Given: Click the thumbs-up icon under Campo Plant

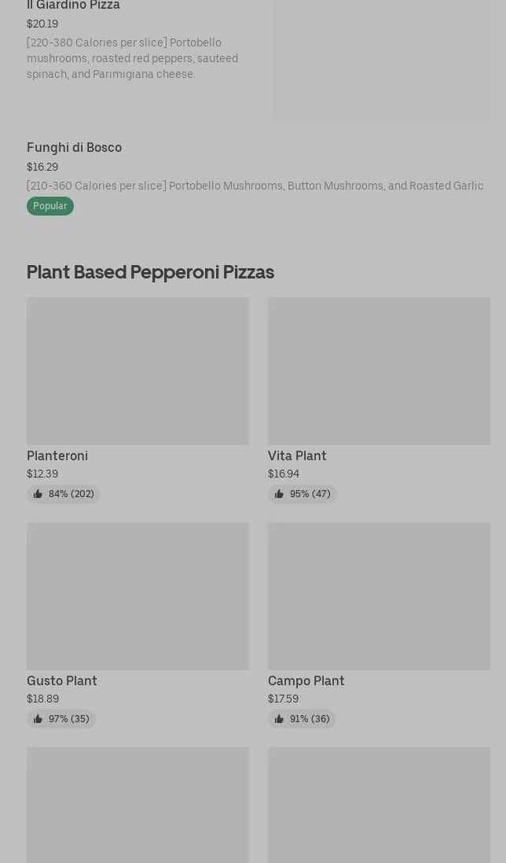Looking at the screenshot, I should (279, 719).
